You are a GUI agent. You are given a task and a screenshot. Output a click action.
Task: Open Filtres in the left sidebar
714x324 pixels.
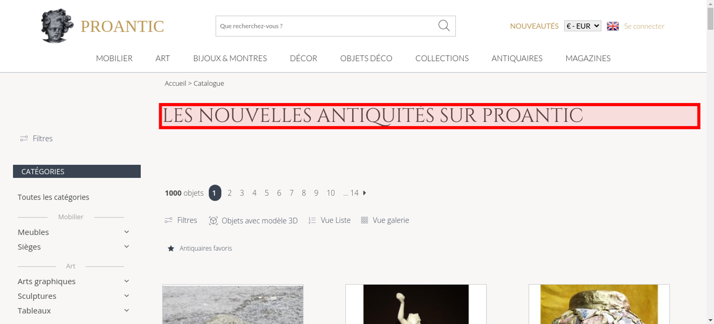click(x=36, y=138)
